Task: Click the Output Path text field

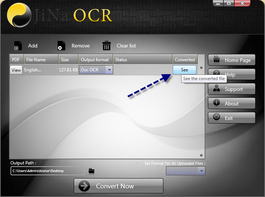Action: 47,171
